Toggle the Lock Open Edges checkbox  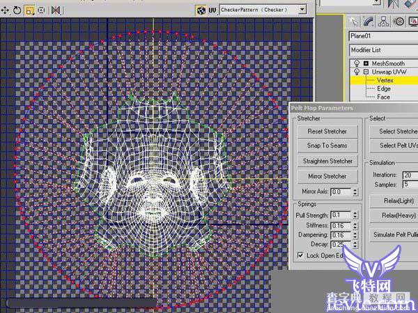coord(300,255)
